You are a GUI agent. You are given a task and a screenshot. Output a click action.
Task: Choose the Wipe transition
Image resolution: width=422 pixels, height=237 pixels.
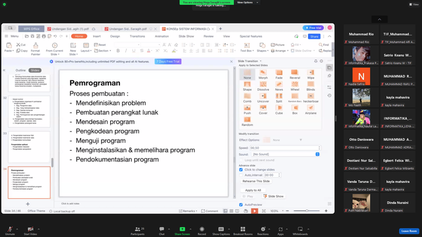point(311,74)
